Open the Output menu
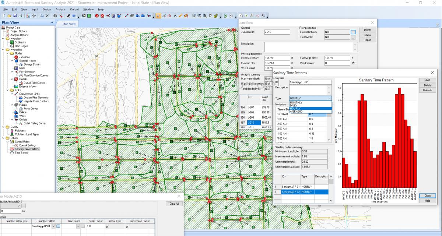The width and height of the screenshot is (442, 236). pos(74,9)
